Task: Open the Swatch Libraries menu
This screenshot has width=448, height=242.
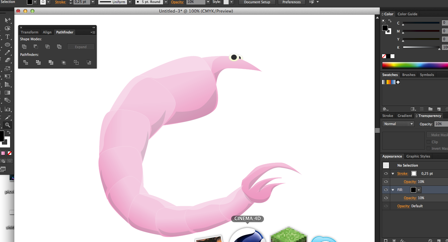Action: pyautogui.click(x=386, y=109)
